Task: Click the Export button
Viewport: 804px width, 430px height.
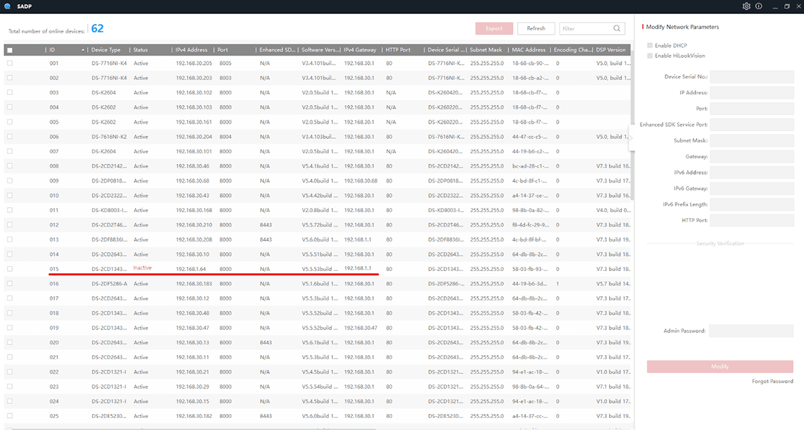Action: (494, 29)
